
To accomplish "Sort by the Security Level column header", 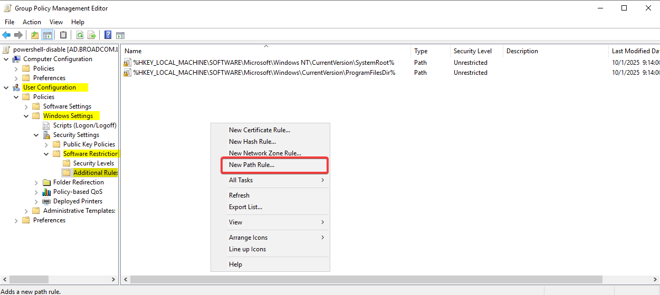I will [472, 51].
